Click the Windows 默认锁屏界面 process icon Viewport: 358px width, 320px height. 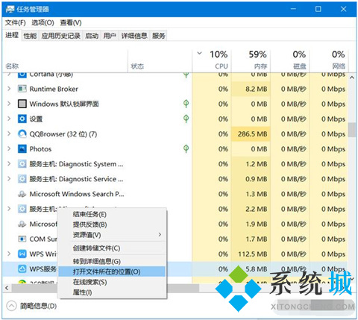22,104
